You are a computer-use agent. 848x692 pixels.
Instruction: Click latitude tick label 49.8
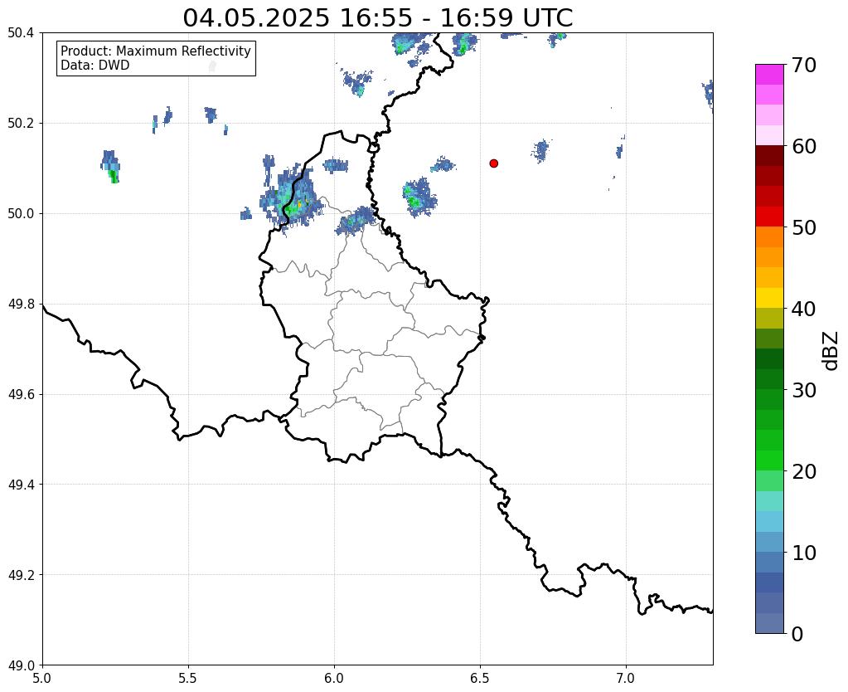click(x=21, y=305)
